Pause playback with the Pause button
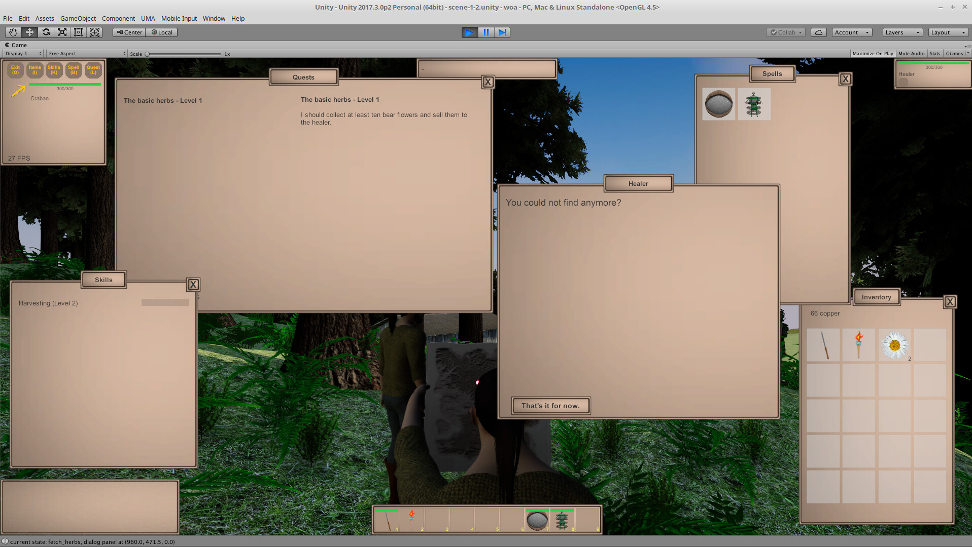 485,32
